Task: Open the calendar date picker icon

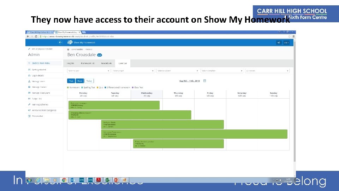Action: (204, 81)
